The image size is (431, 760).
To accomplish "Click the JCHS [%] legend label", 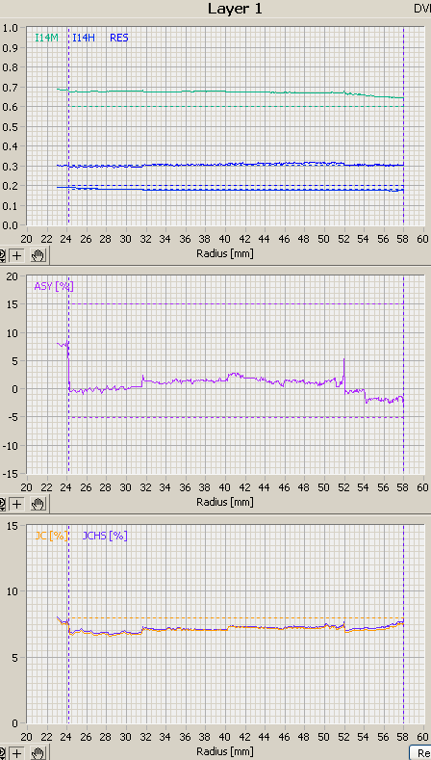I will point(105,536).
